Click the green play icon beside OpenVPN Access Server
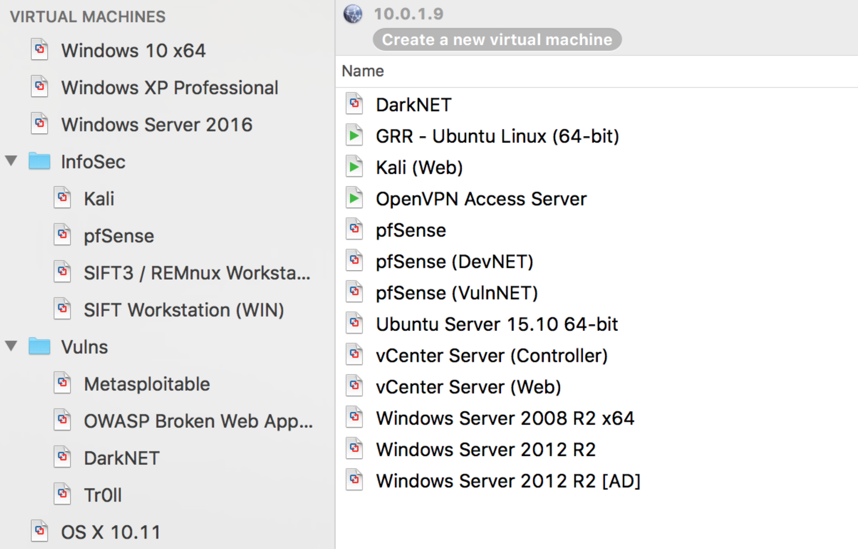858x549 pixels. pos(354,198)
